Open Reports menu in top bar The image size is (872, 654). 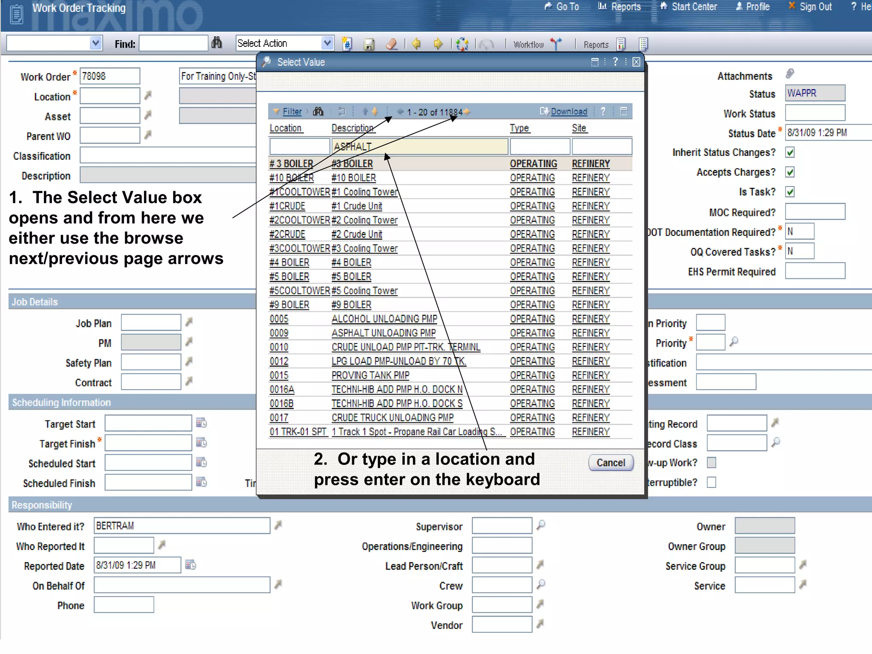tap(620, 6)
